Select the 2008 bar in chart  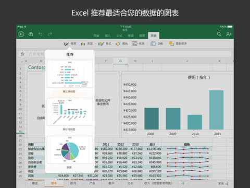click(152, 119)
